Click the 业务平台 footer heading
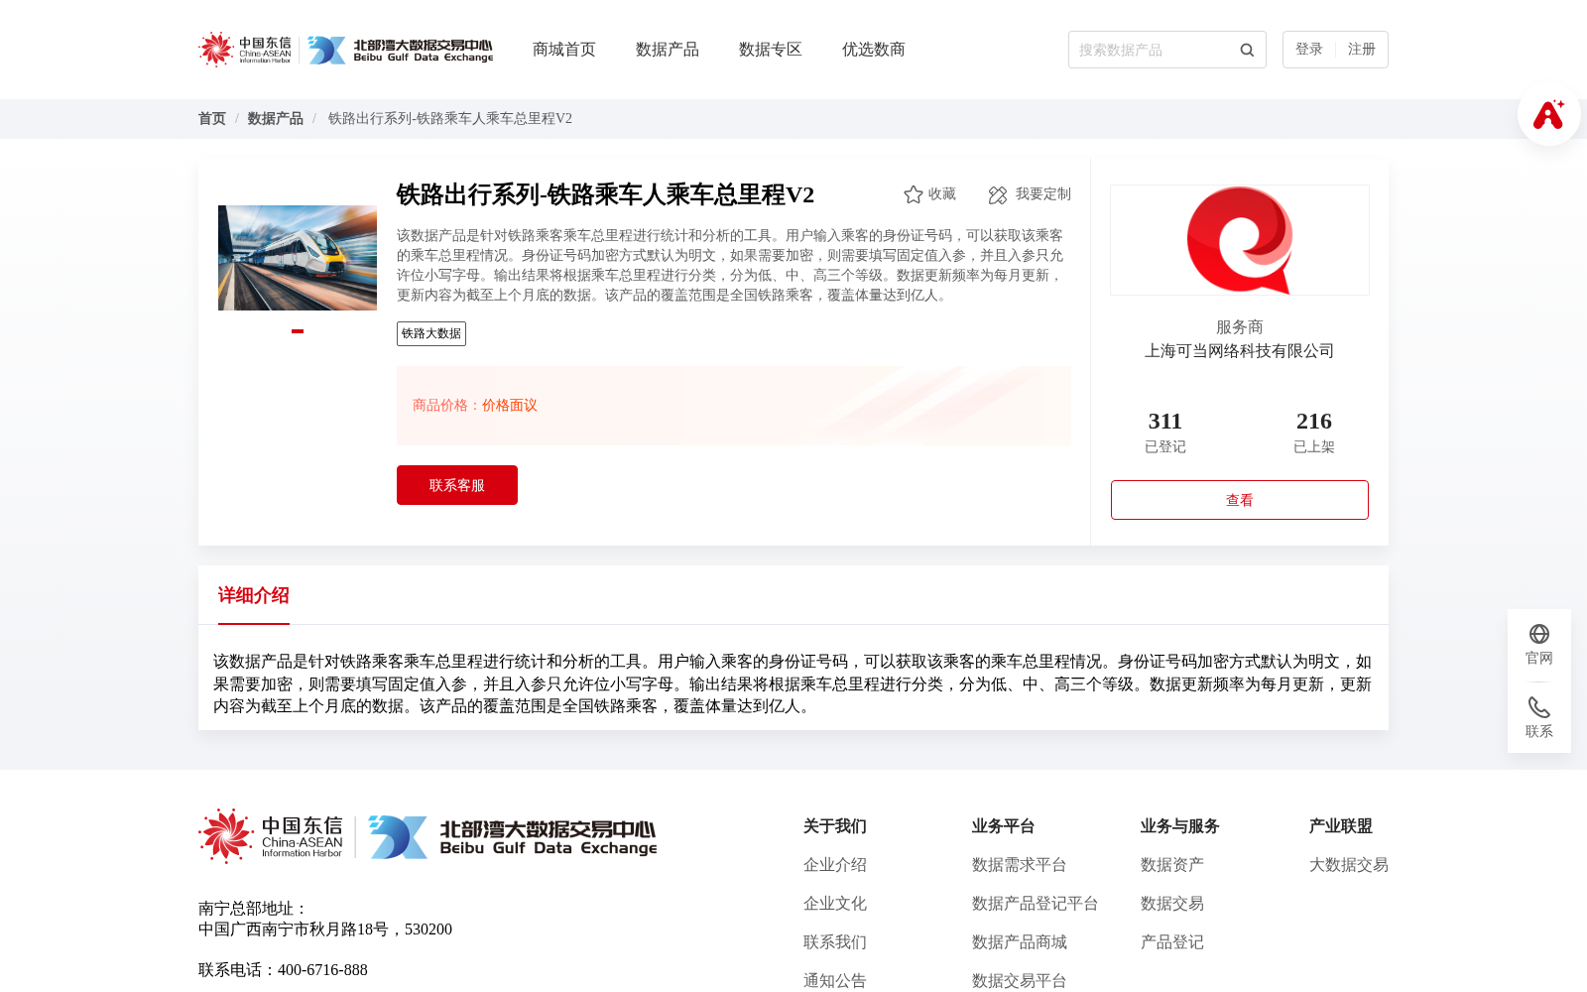 1004,826
